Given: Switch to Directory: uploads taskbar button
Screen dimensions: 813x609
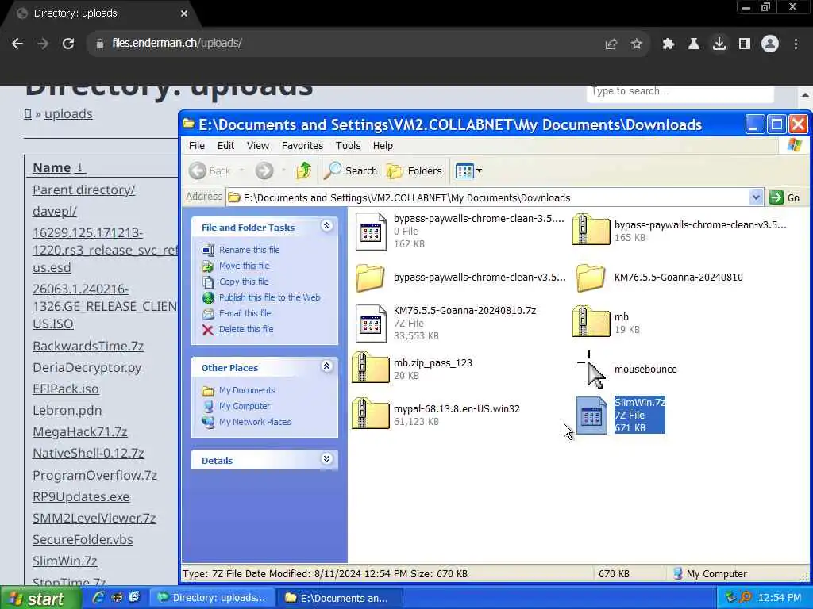Looking at the screenshot, I should [x=213, y=598].
